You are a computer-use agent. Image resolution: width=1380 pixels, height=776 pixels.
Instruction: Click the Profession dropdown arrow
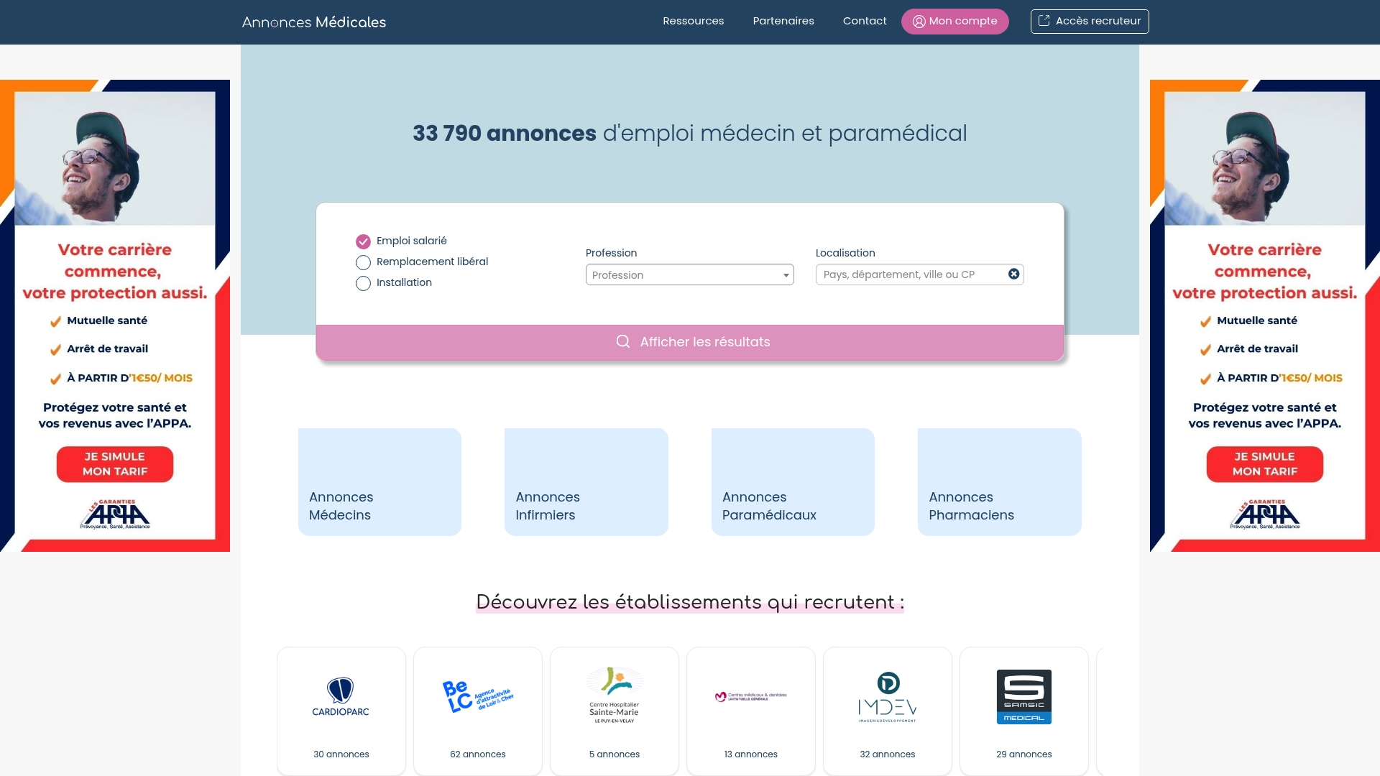click(x=786, y=275)
